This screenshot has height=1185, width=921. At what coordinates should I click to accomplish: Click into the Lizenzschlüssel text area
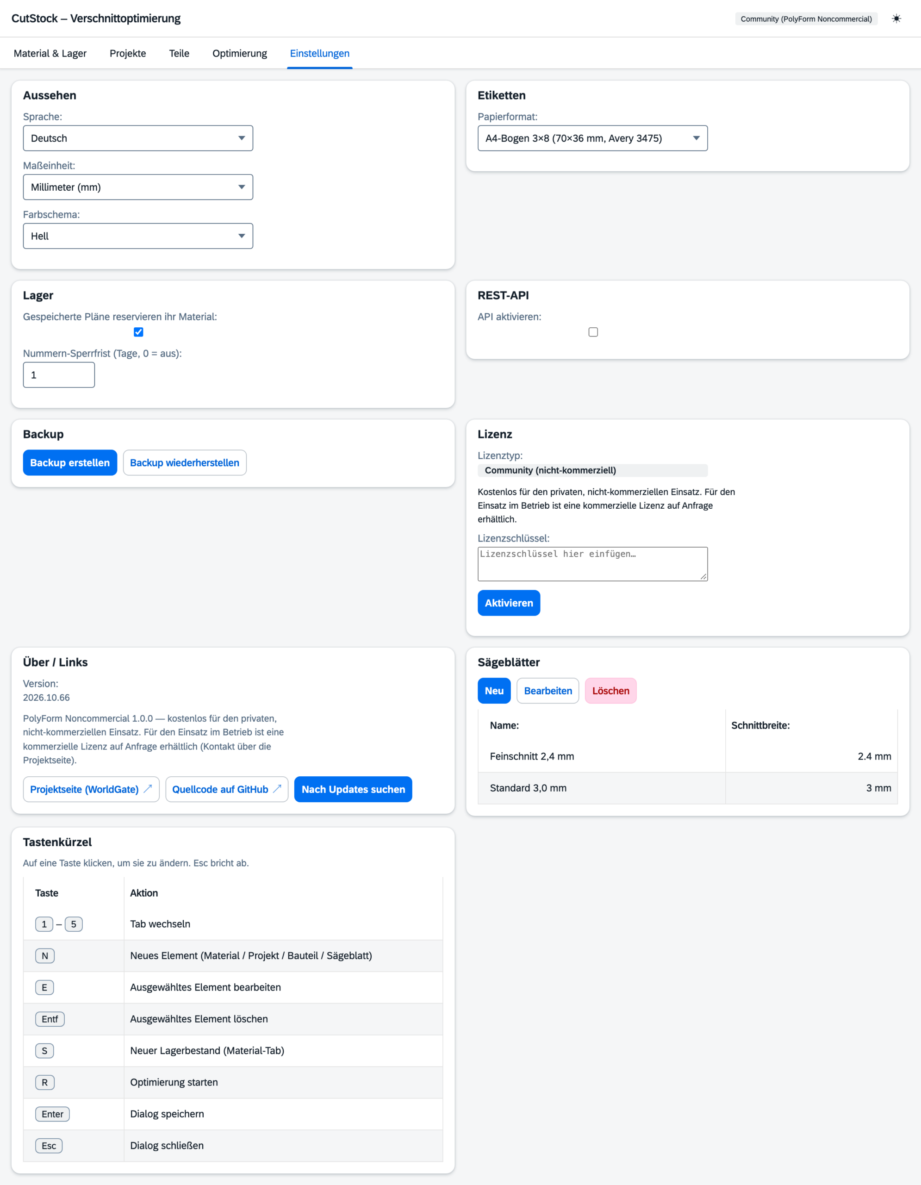592,564
